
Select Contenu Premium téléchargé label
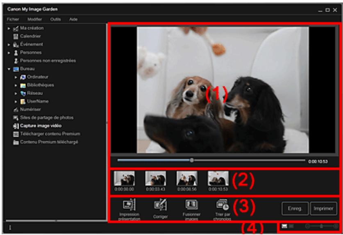coord(49,142)
